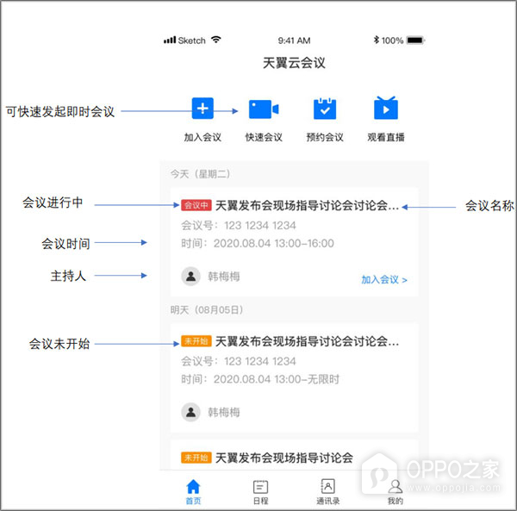The height and width of the screenshot is (511, 517).
Task: Click the 今天（星期二）section header
Action: click(201, 174)
